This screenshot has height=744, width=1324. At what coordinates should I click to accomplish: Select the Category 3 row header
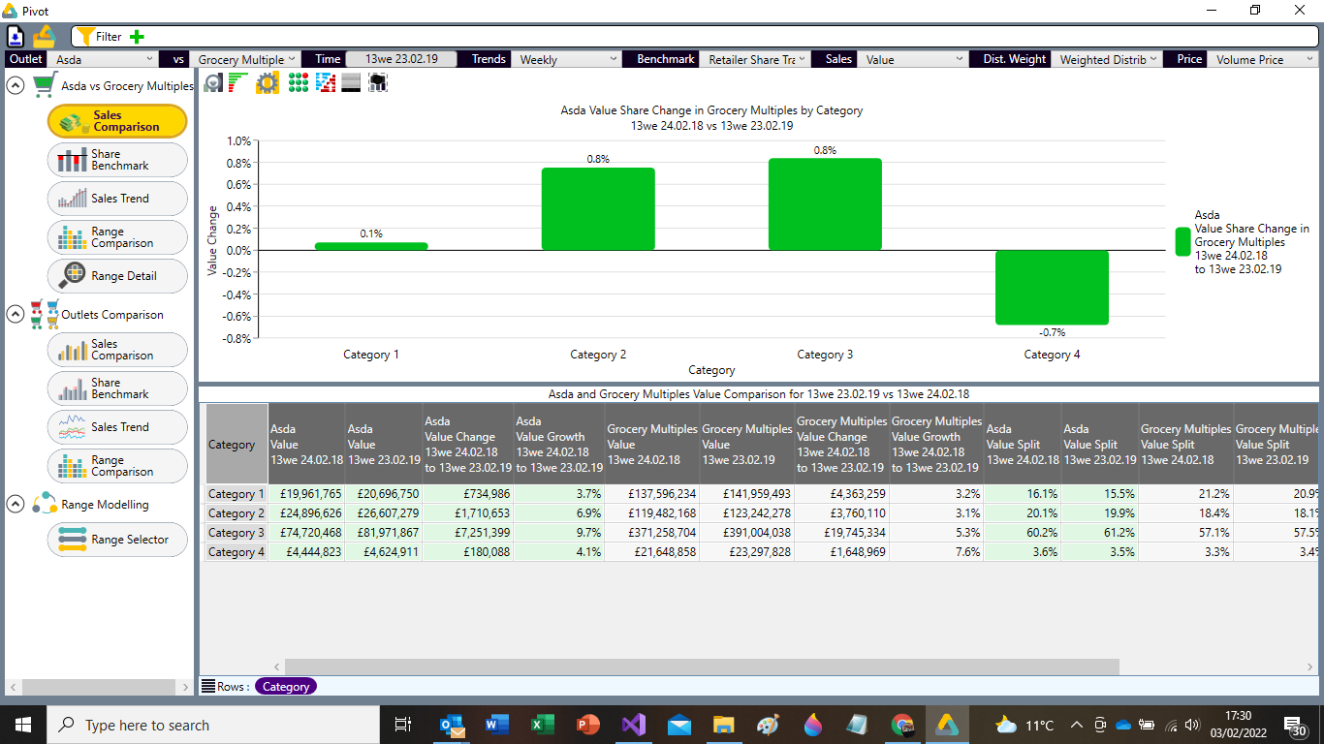236,533
